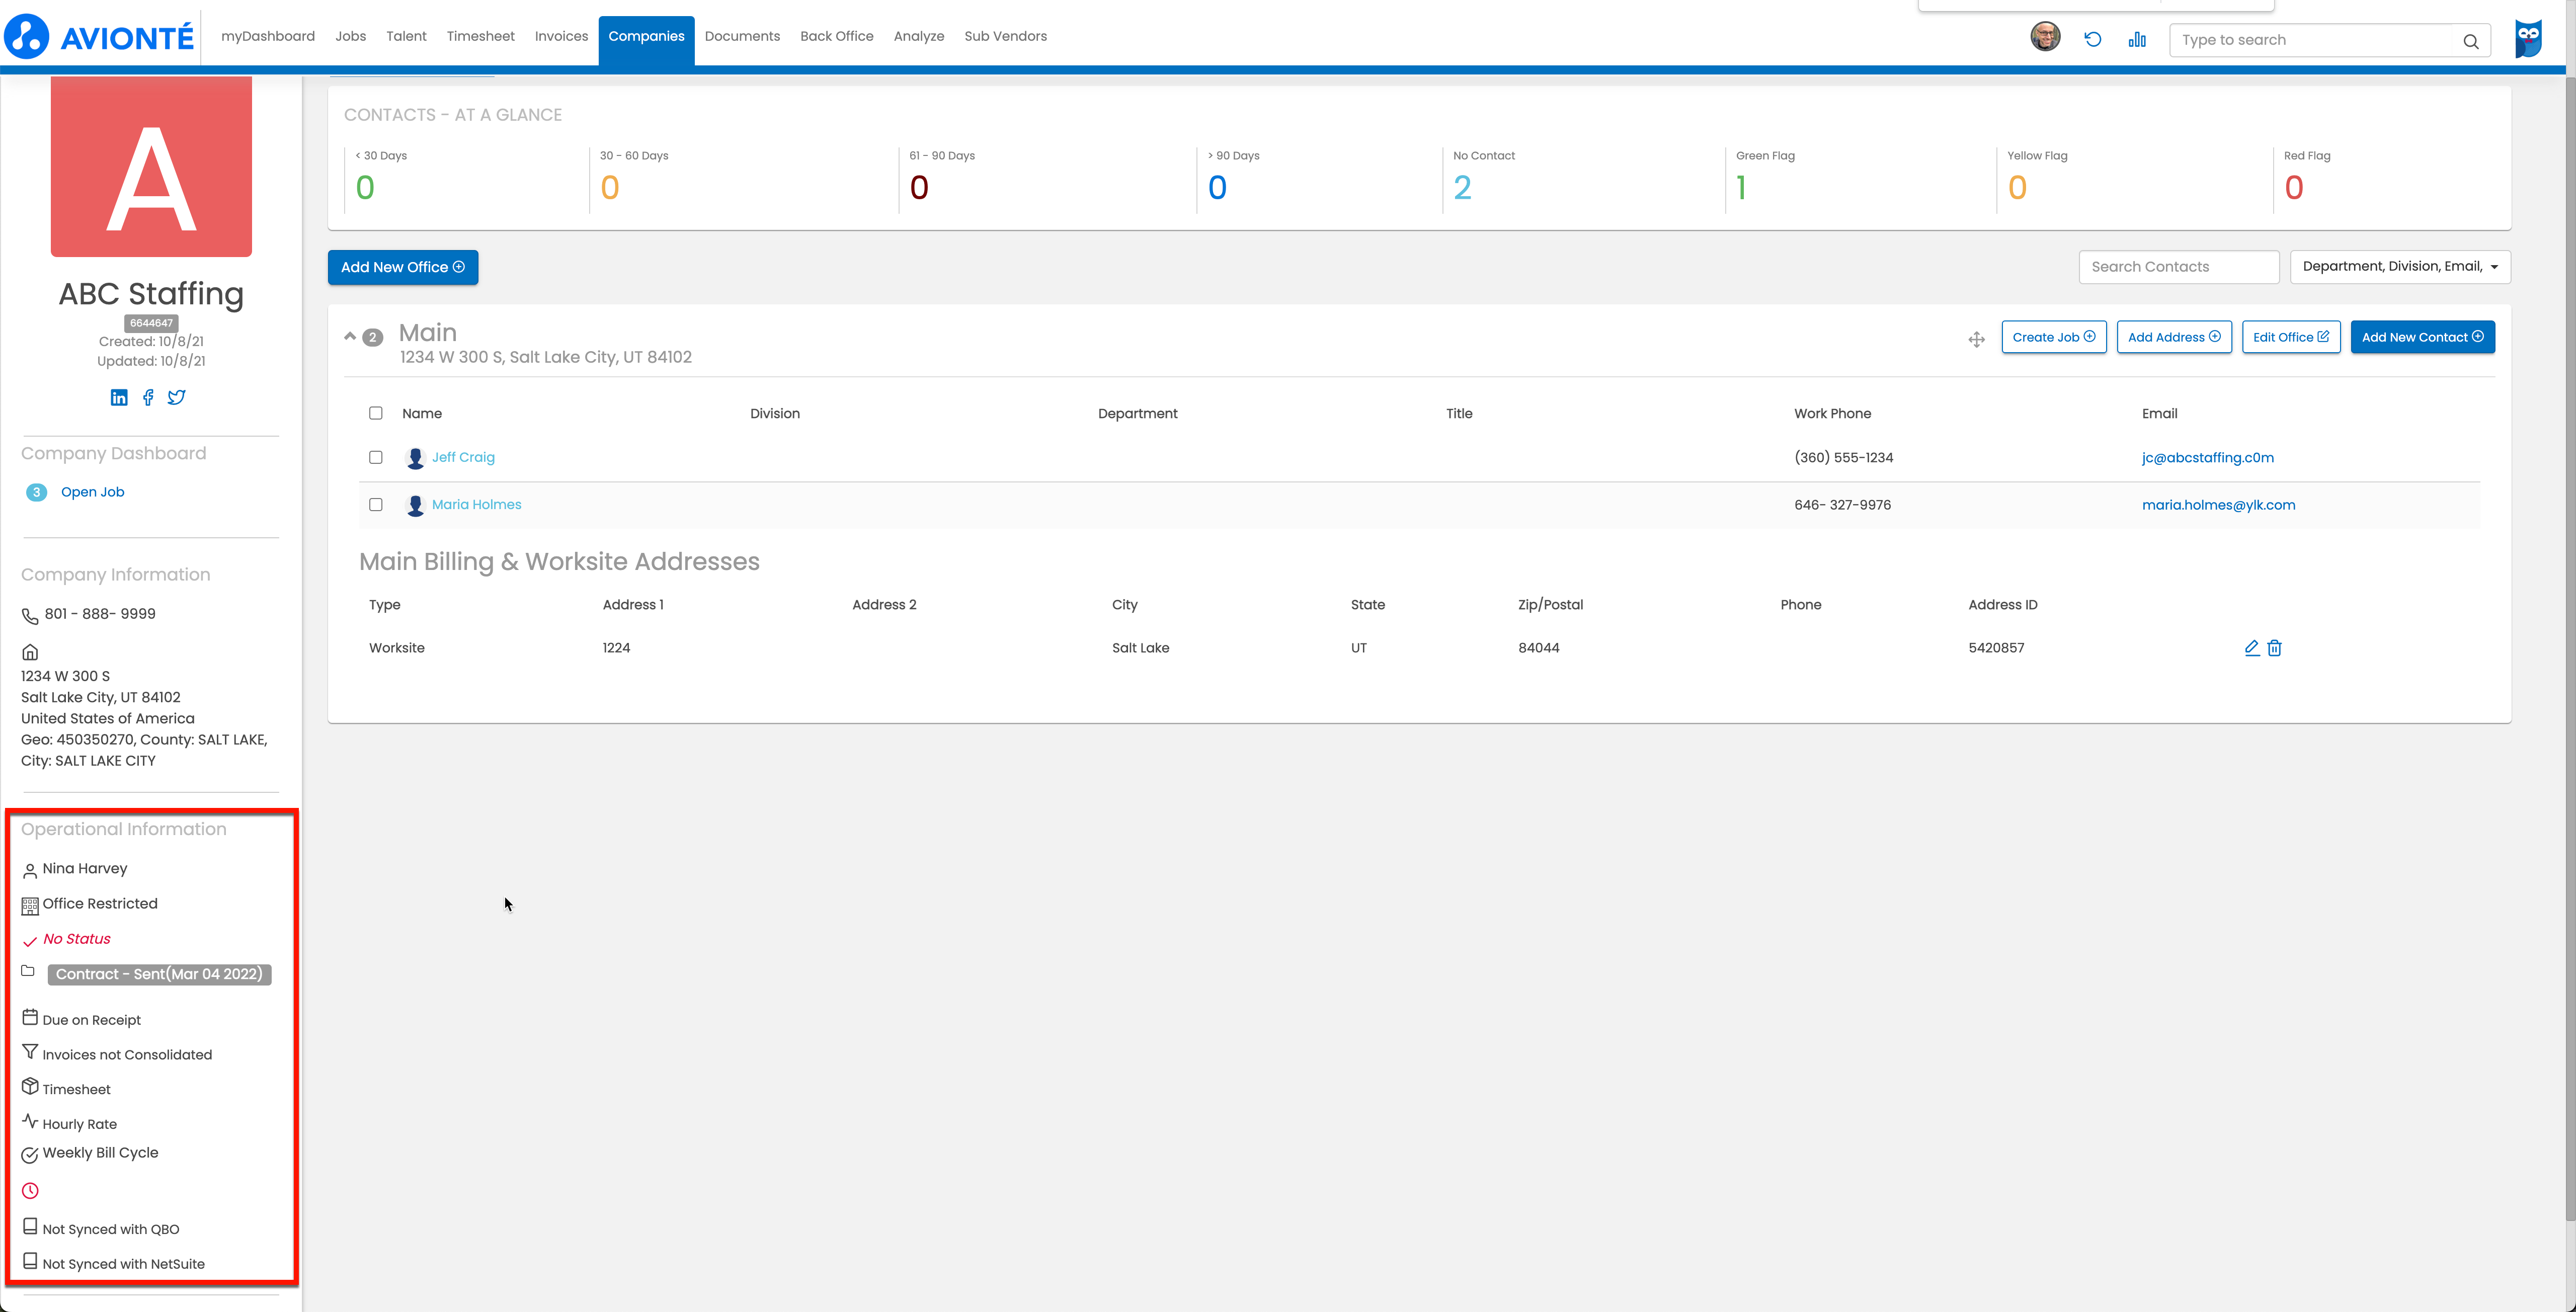Click the company phone icon
The height and width of the screenshot is (1312, 2576).
click(x=30, y=616)
